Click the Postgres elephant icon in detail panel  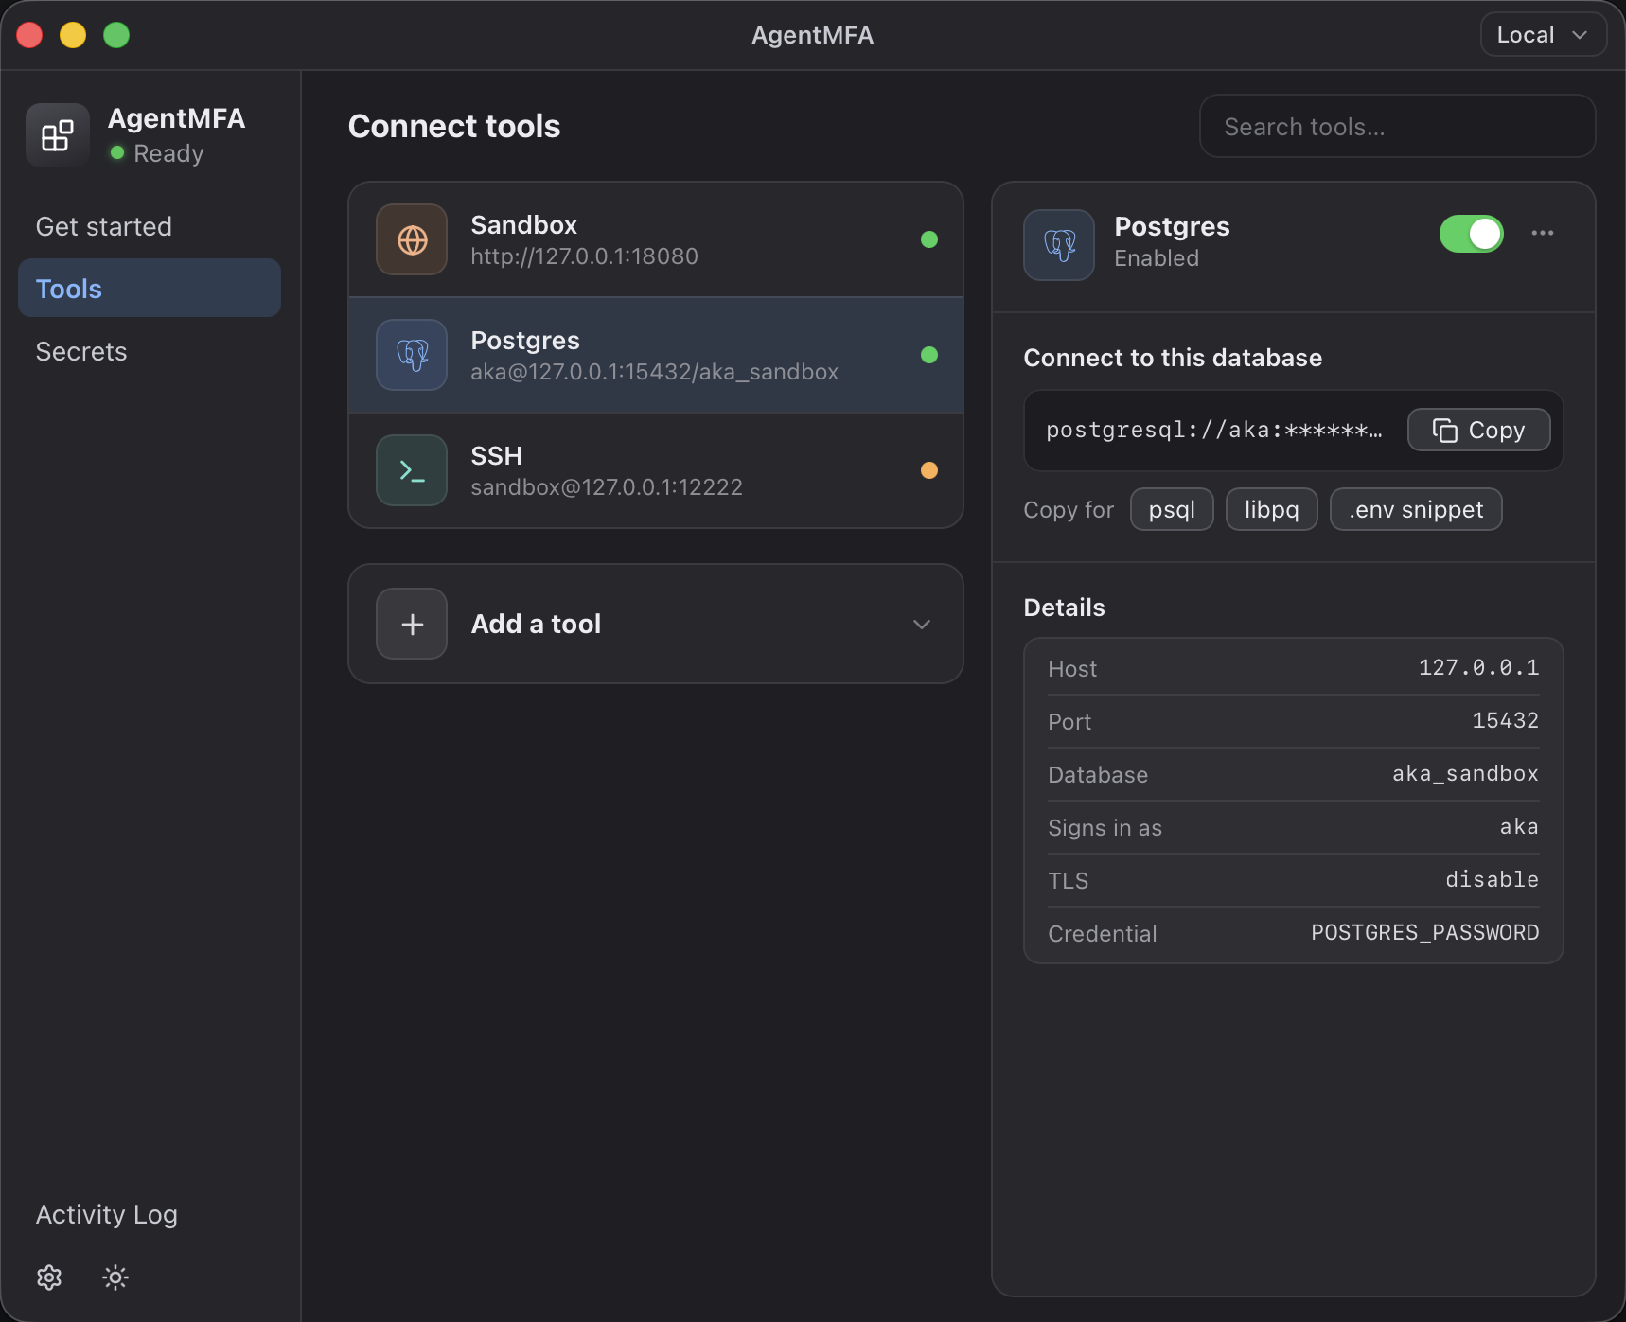(1059, 245)
